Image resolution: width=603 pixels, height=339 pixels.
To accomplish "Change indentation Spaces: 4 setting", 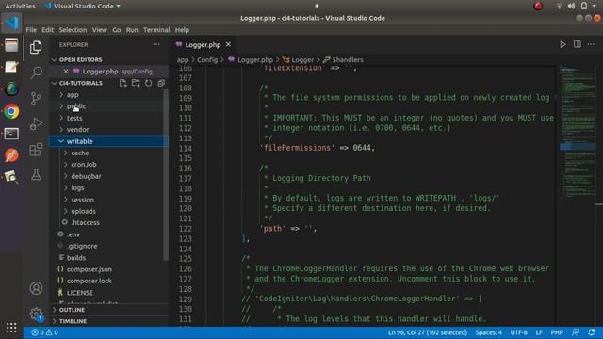I will coord(488,332).
